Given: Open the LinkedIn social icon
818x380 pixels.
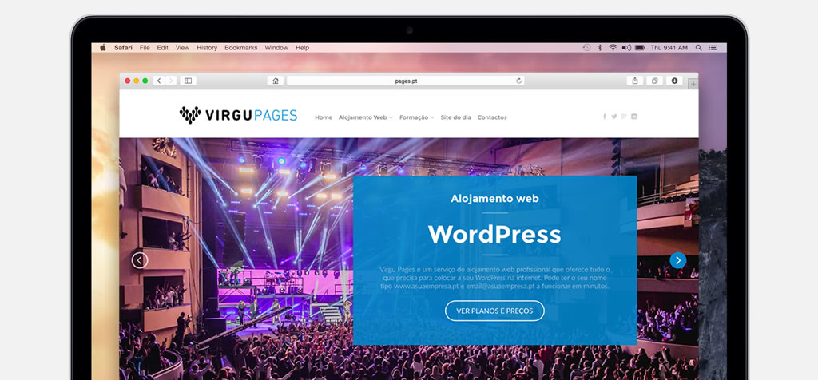Looking at the screenshot, I should (x=634, y=117).
